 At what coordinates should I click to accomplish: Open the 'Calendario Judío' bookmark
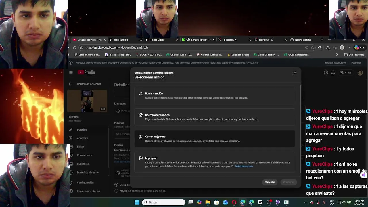click(238, 55)
